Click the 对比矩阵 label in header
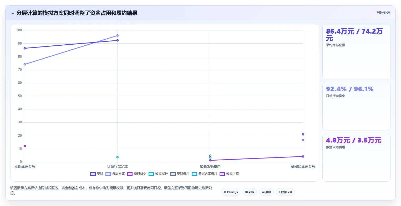This screenshot has width=401, height=206. [383, 13]
